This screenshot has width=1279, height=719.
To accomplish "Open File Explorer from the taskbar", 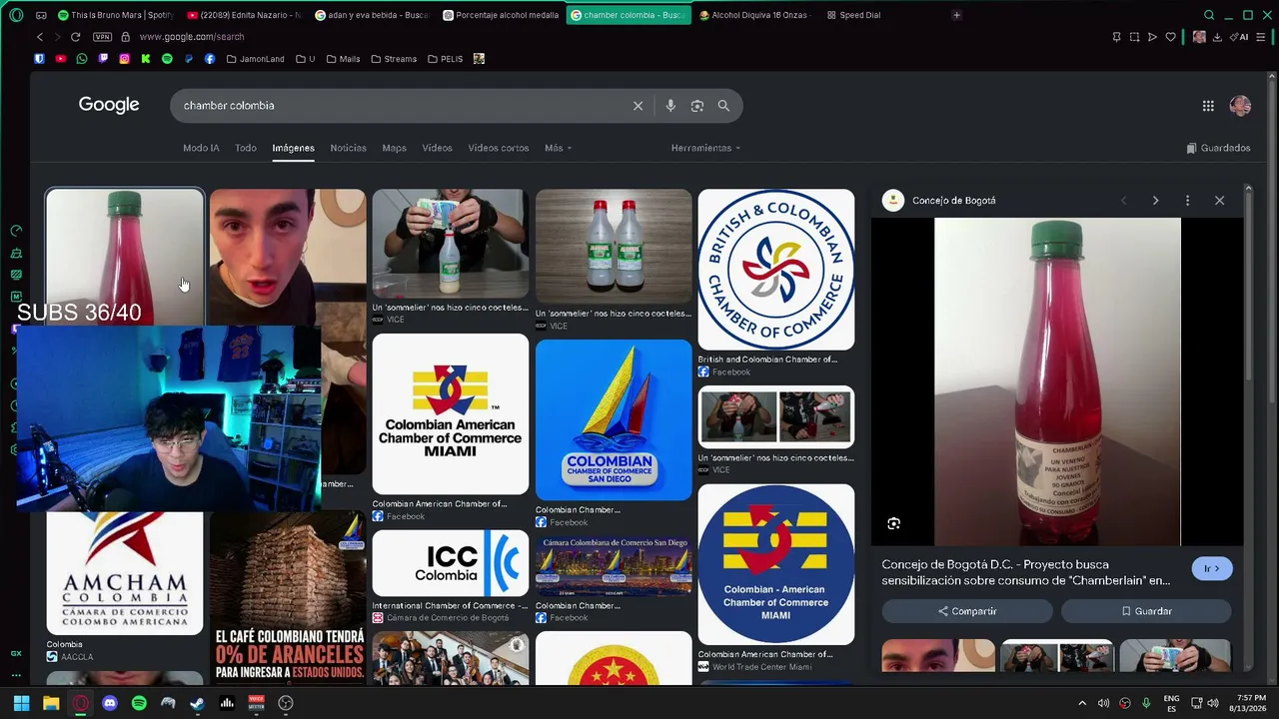I will click(x=51, y=703).
